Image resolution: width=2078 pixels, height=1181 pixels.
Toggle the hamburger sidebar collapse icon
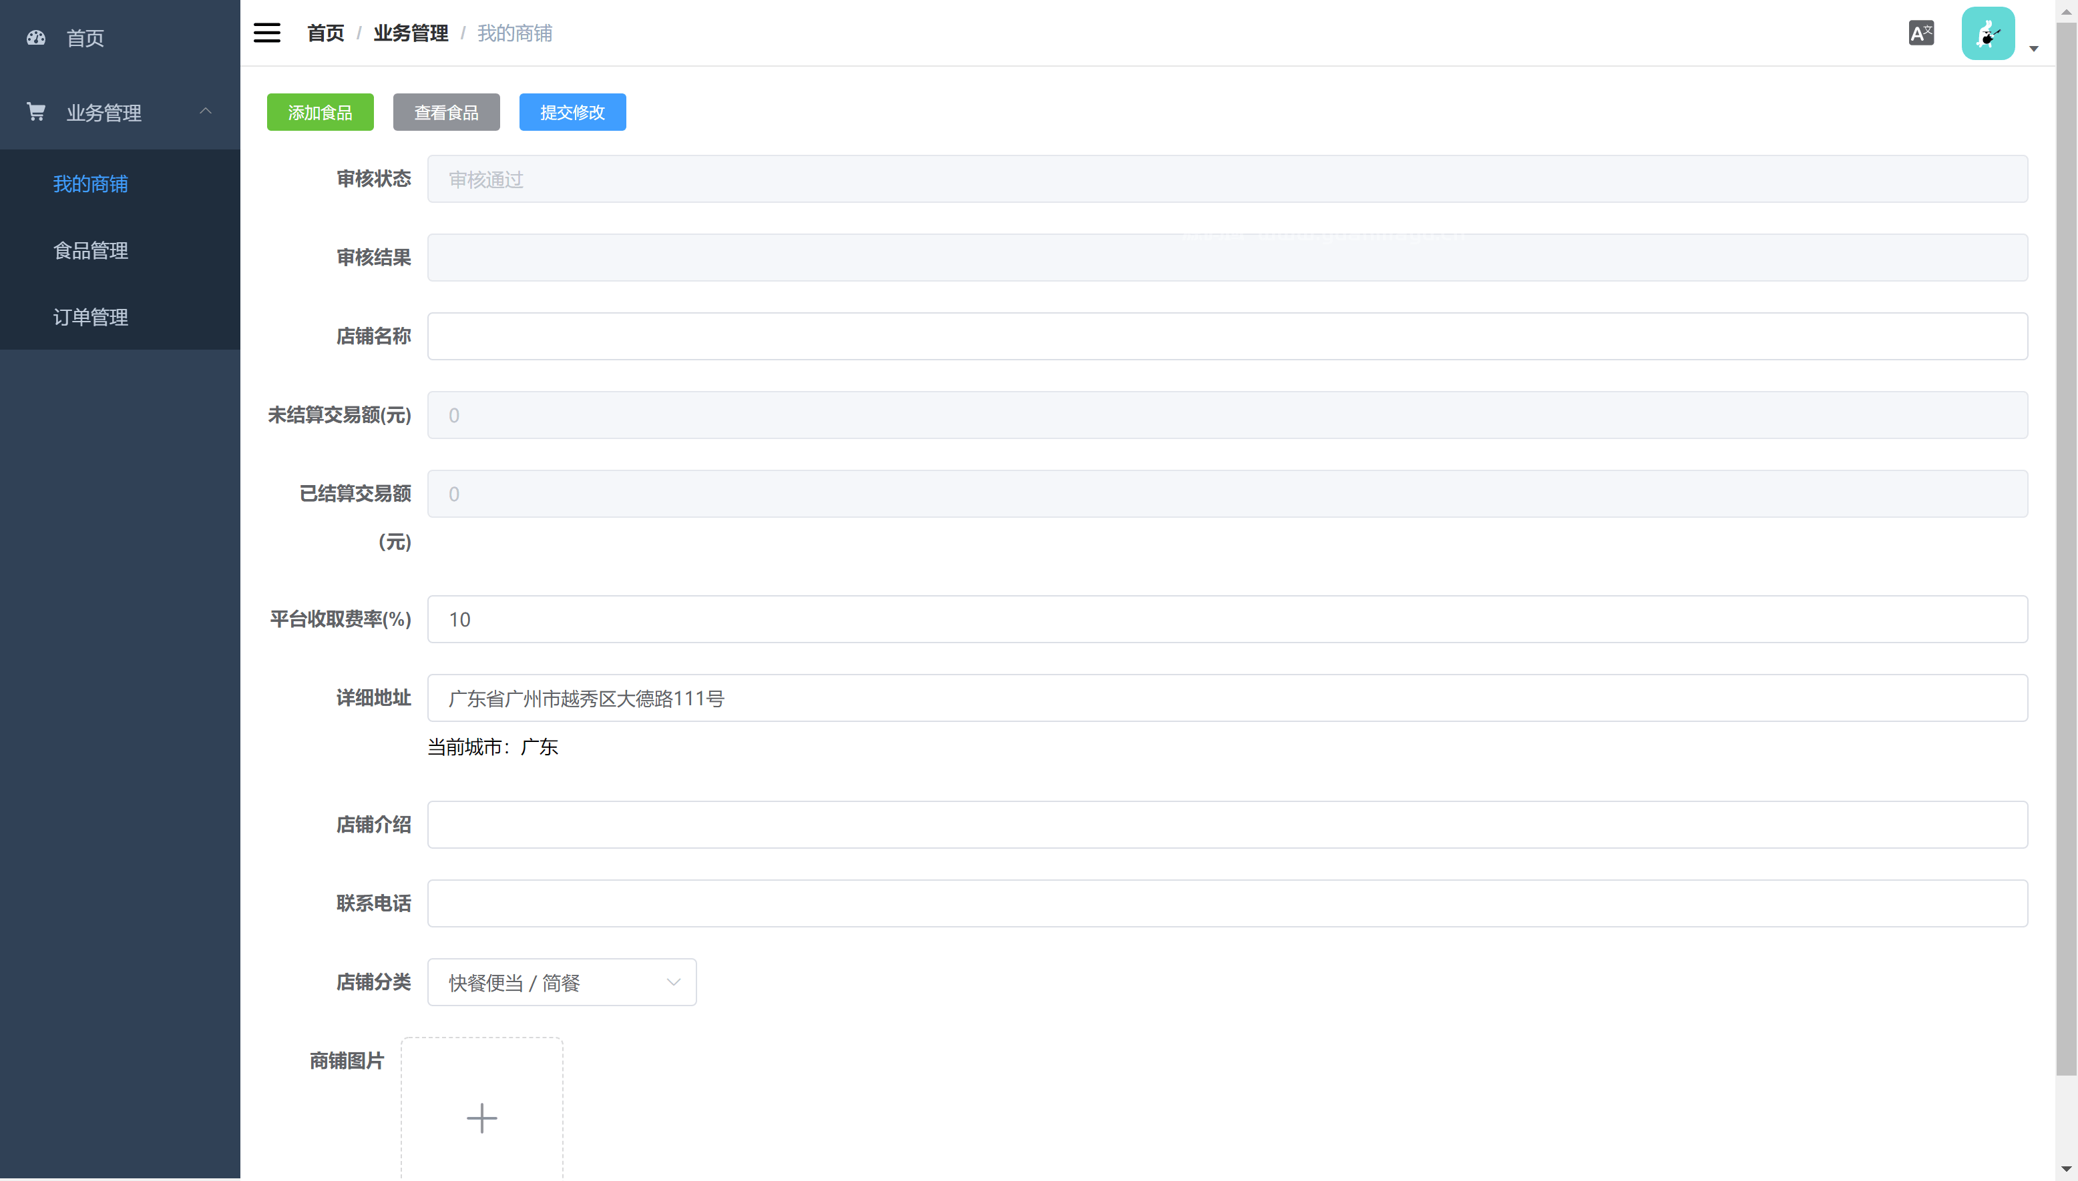266,33
